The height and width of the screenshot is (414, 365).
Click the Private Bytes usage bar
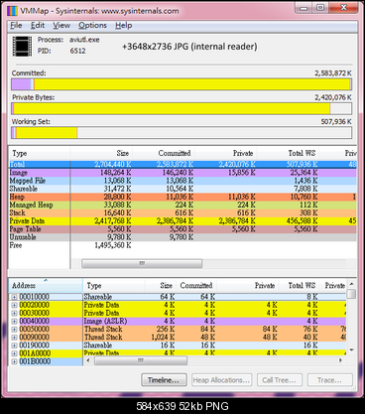pos(182,108)
